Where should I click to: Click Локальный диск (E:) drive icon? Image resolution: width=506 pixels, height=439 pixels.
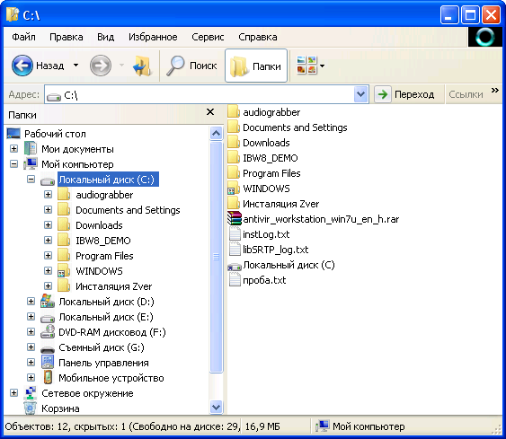48,318
